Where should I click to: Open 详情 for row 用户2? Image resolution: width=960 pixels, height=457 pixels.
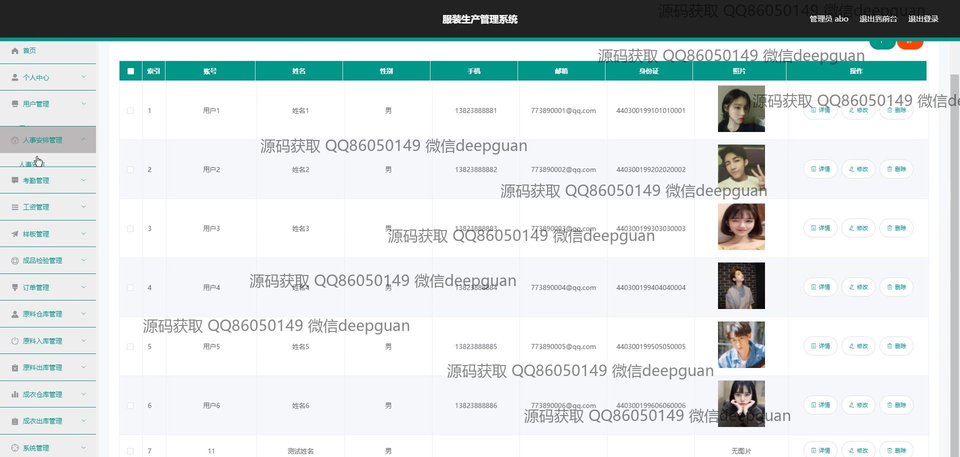click(820, 169)
